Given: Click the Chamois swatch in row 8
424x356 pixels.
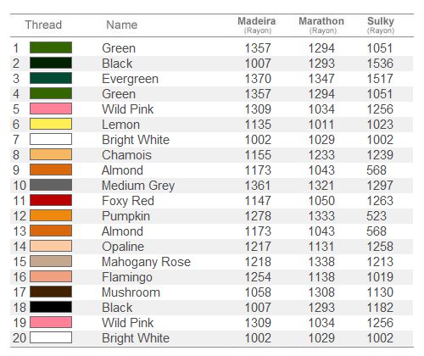Looking at the screenshot, I should pos(51,154).
